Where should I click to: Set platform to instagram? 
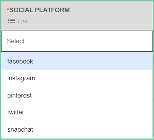click(x=77, y=78)
